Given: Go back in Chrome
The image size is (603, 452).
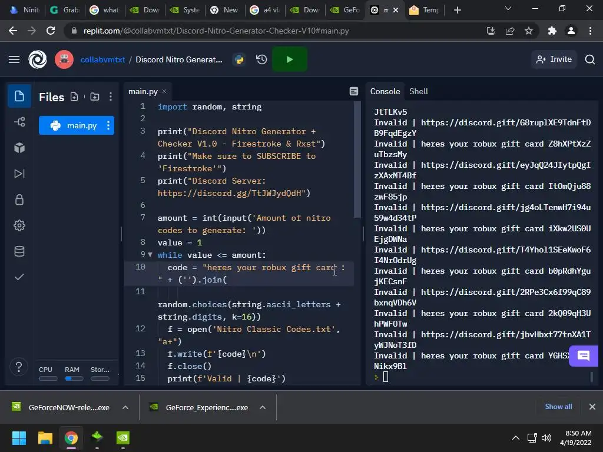Looking at the screenshot, I should click(13, 31).
